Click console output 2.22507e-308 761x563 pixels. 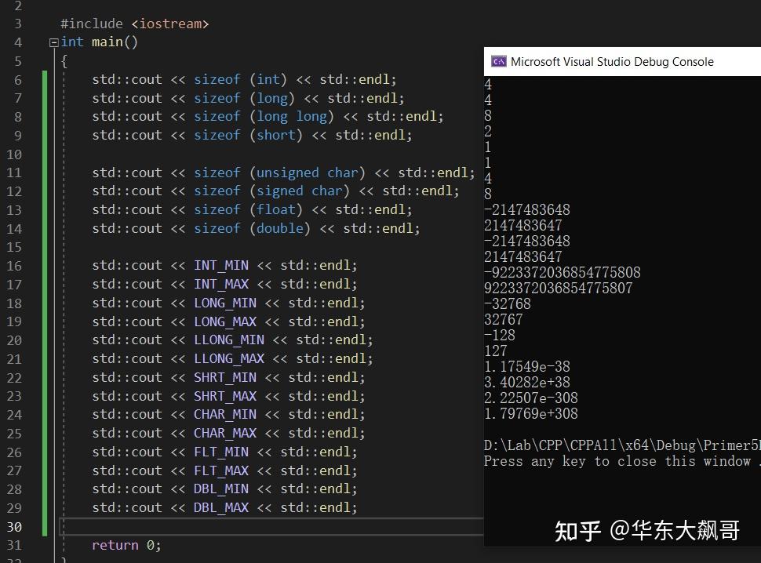point(531,398)
